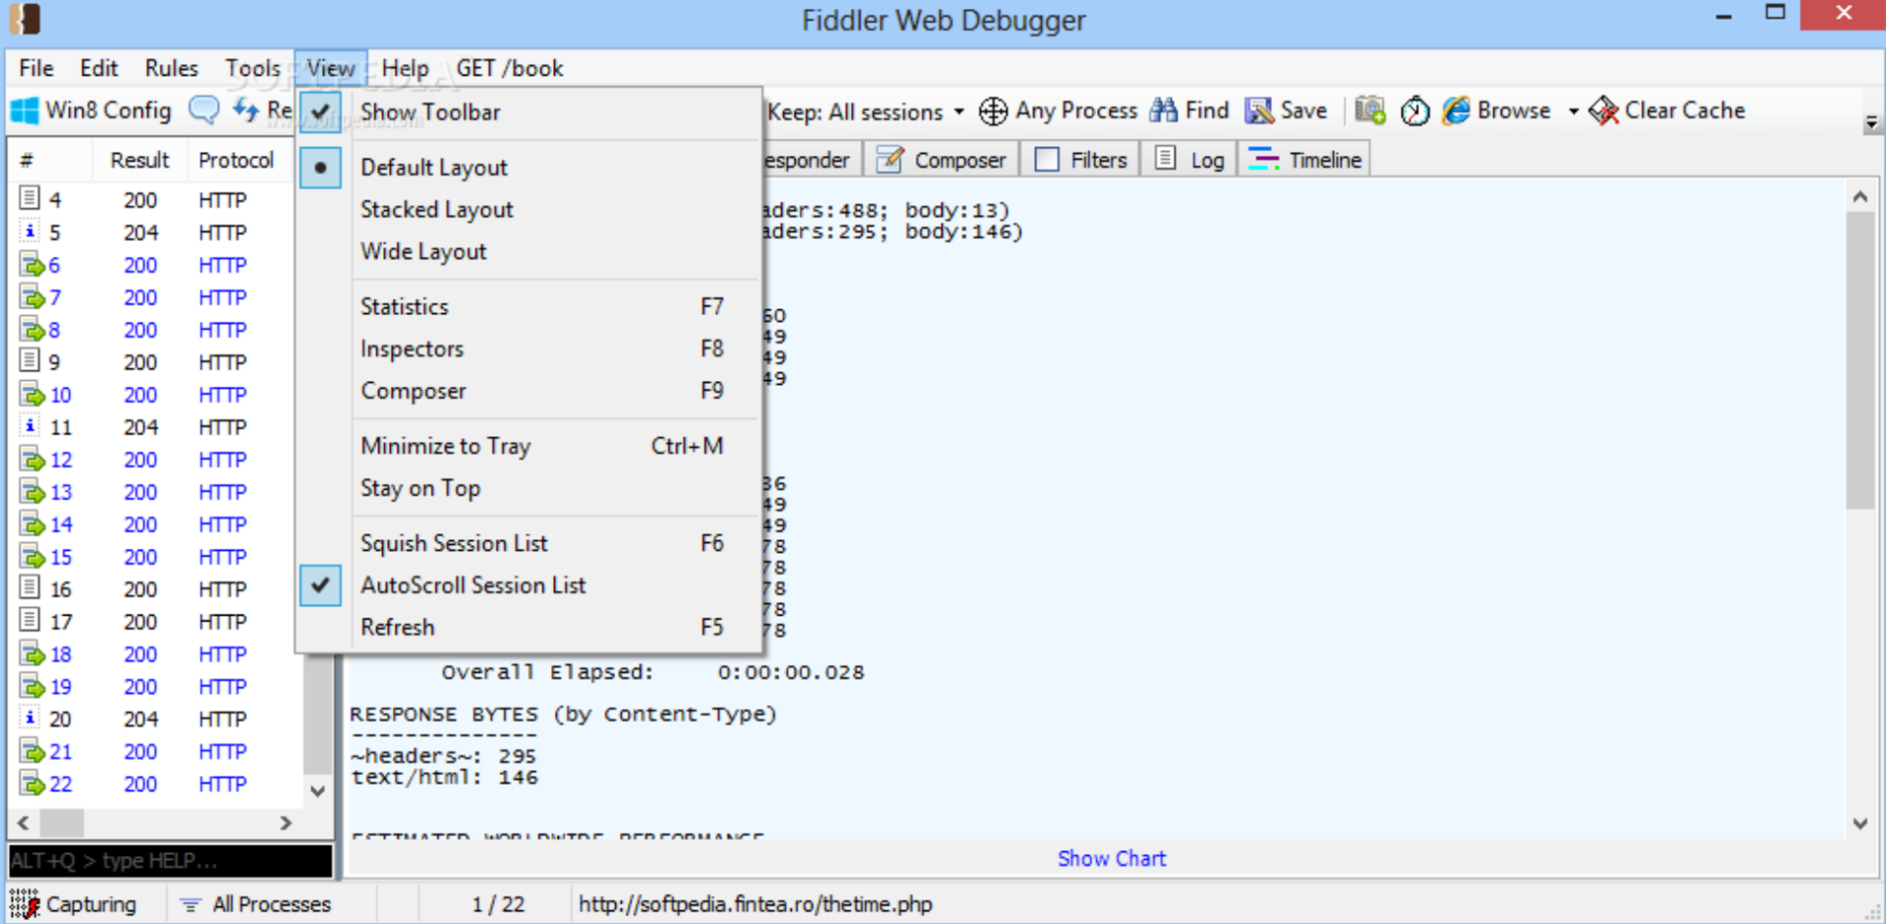Select session 22 arrow icon
Viewport: 1886px width, 924px height.
coord(33,784)
